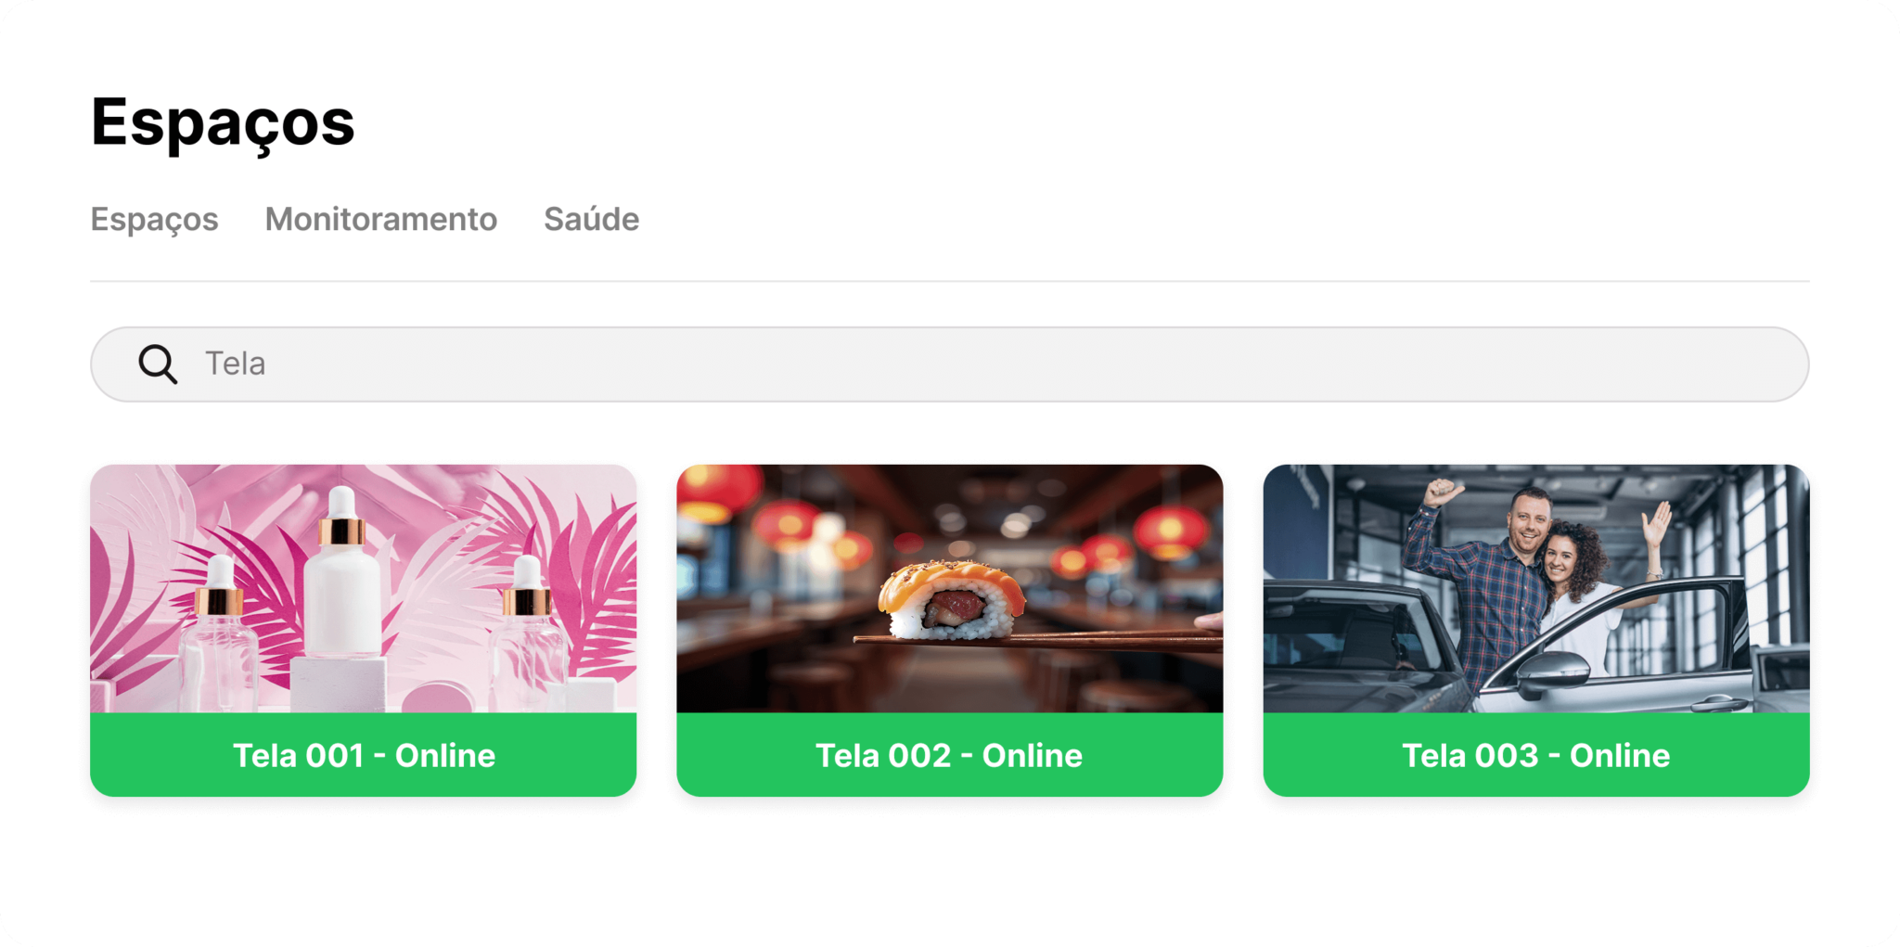Click the green status bar of Tela 003
1900x947 pixels.
pyautogui.click(x=1535, y=754)
